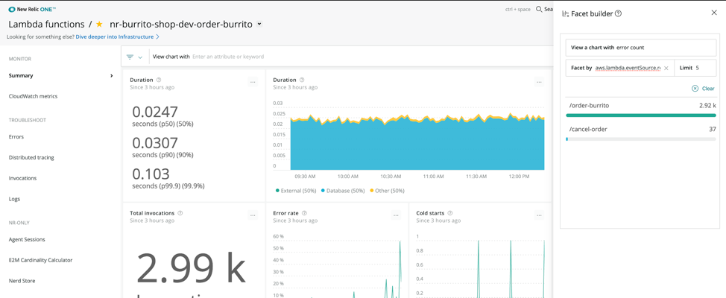Click help icon next to Duration percentile title
The height and width of the screenshot is (298, 726).
[159, 80]
